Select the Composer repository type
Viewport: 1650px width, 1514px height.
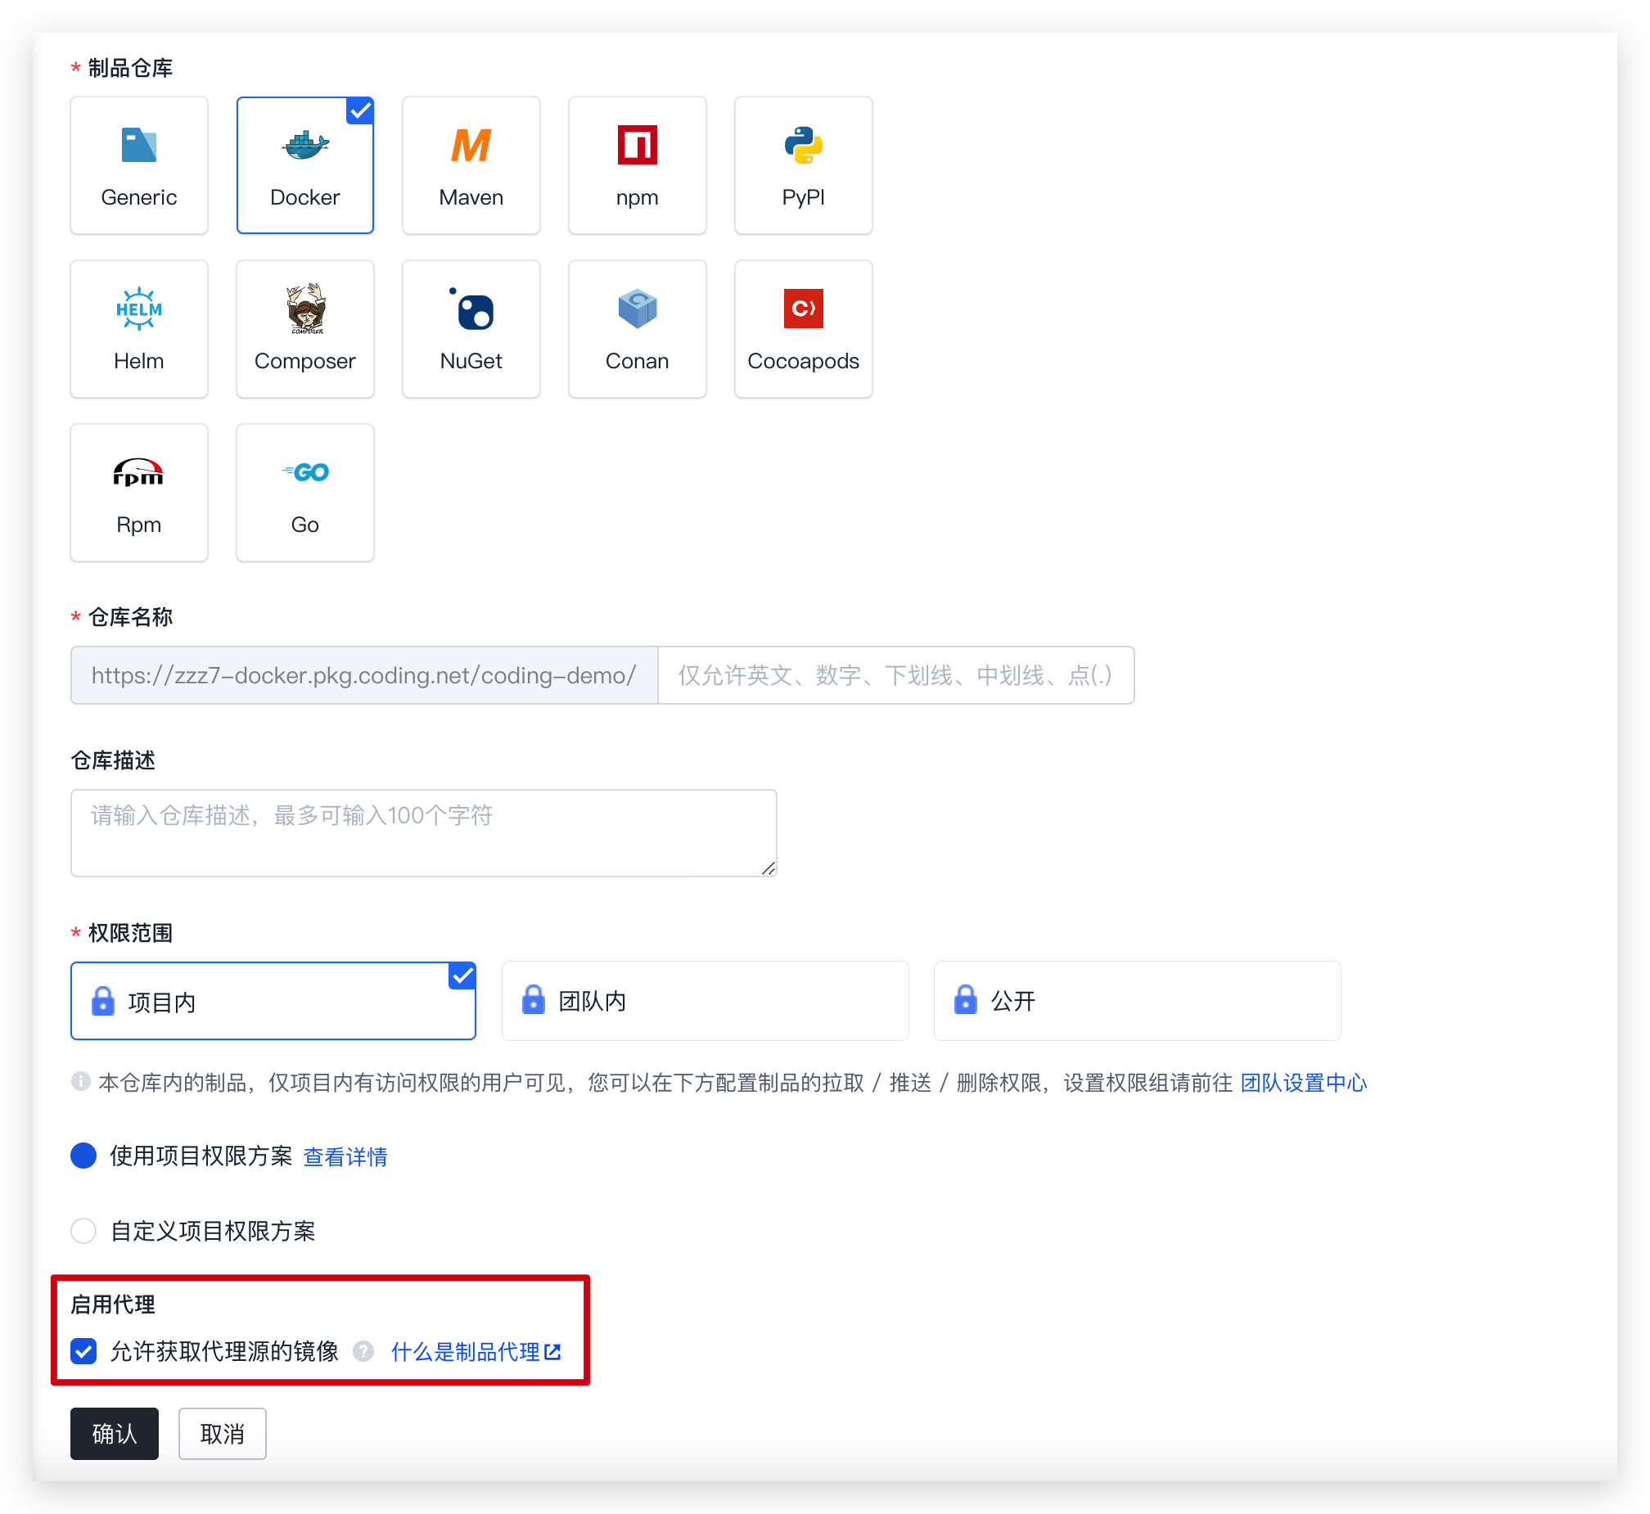point(304,328)
